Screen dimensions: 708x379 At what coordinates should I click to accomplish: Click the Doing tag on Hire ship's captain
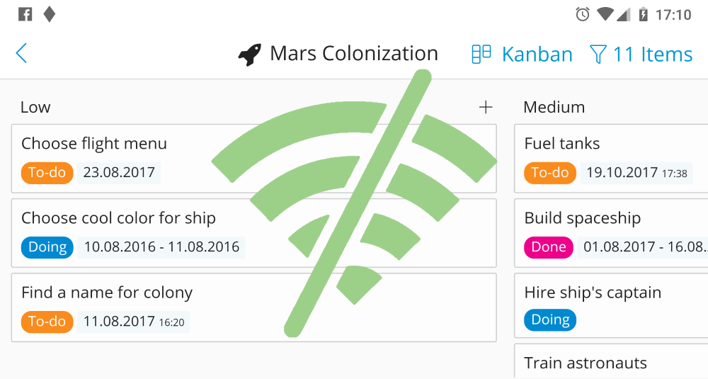pos(550,319)
